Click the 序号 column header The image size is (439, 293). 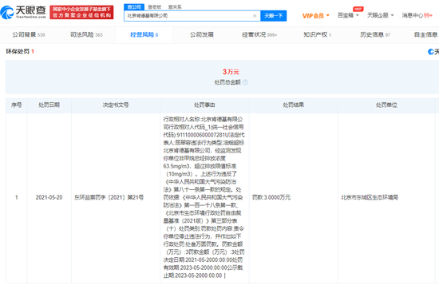(16, 105)
